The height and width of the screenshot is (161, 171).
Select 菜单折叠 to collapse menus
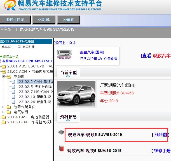pos(29,47)
